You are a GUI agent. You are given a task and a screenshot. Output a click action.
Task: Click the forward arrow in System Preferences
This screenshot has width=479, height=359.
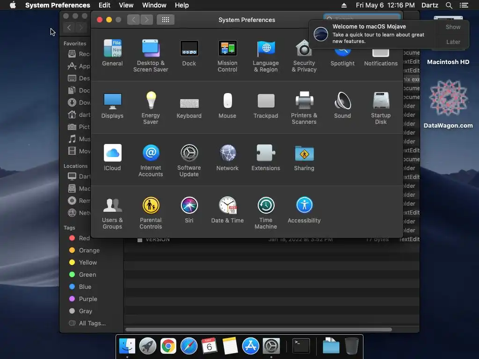pyautogui.click(x=146, y=20)
